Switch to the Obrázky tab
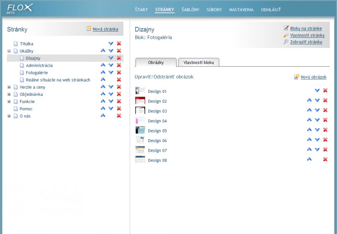The width and height of the screenshot is (337, 234). click(156, 63)
